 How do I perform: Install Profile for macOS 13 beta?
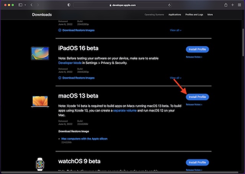pyautogui.click(x=197, y=97)
